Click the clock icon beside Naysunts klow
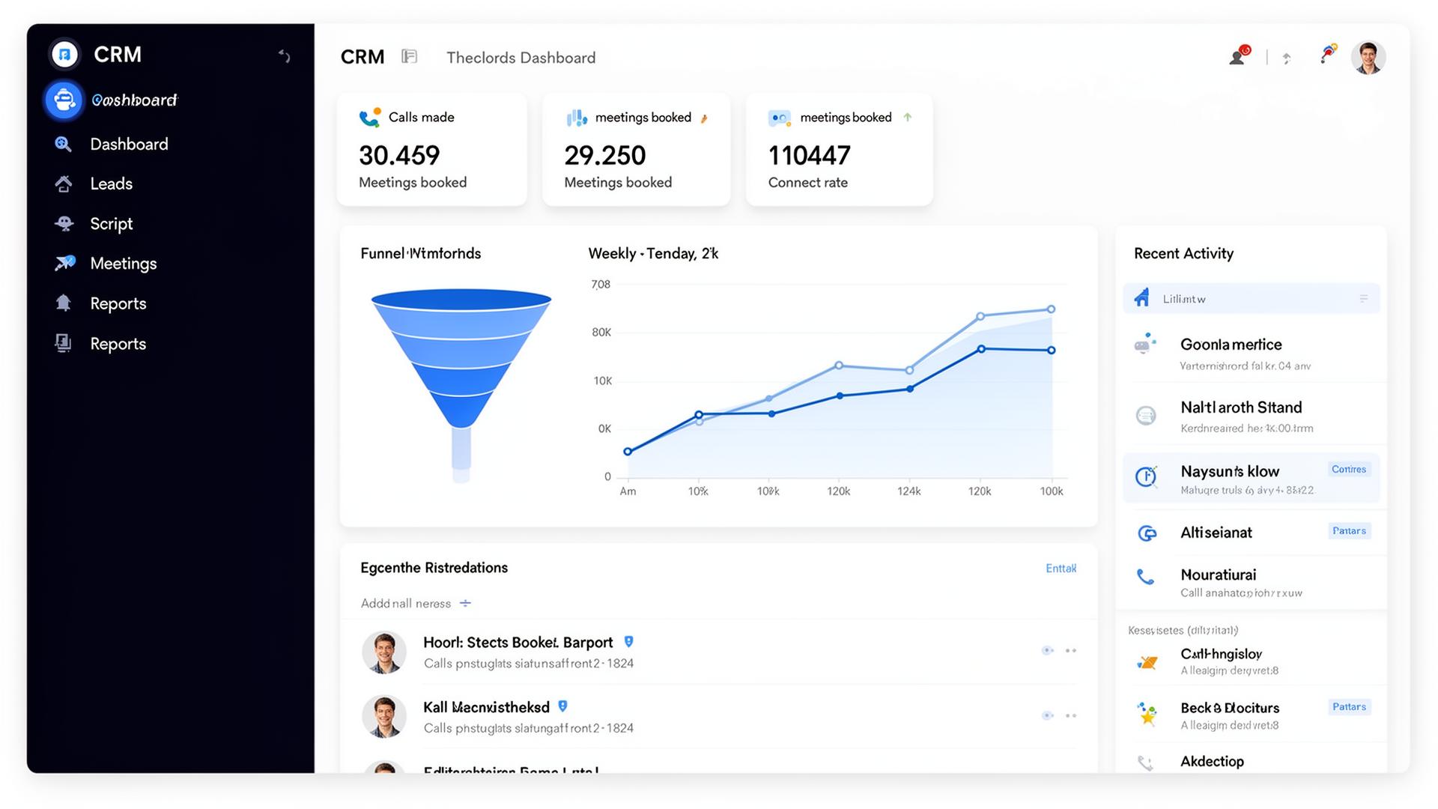 [x=1146, y=476]
